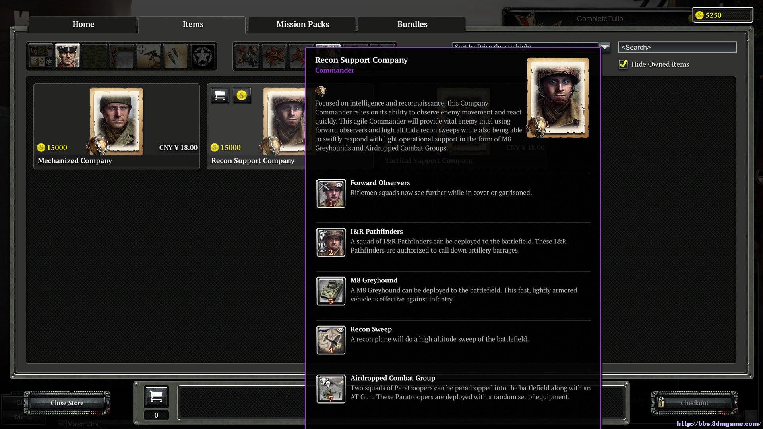Click the Checkout button

694,403
